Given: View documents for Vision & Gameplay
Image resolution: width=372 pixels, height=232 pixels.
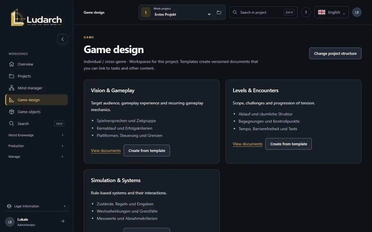Looking at the screenshot, I should [x=106, y=151].
